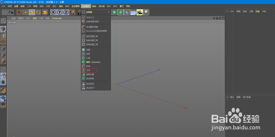Open viewport 显示 menu
The height and width of the screenshot is (137, 275).
[28, 18]
